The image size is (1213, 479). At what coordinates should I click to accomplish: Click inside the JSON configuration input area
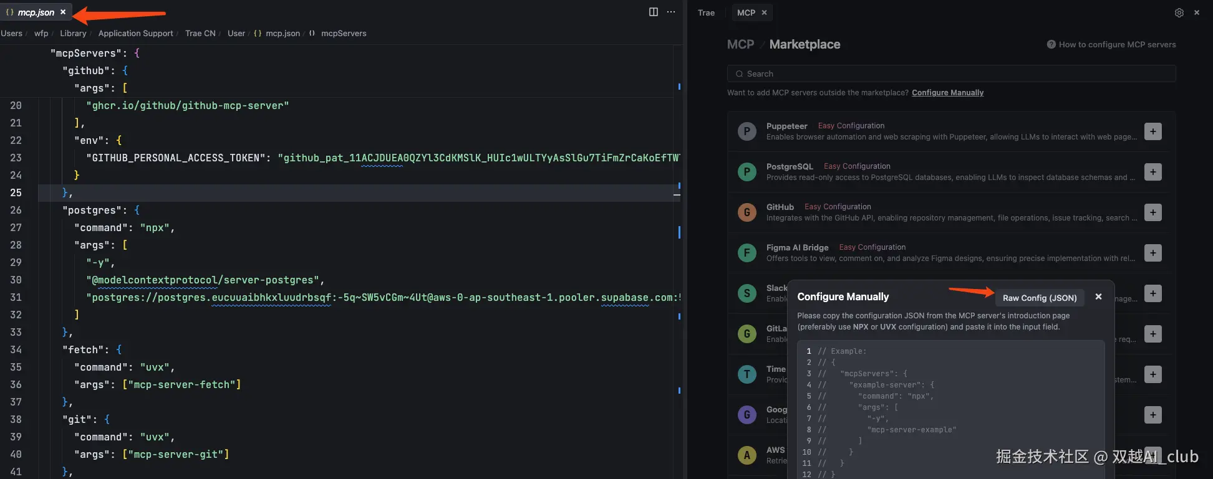951,409
